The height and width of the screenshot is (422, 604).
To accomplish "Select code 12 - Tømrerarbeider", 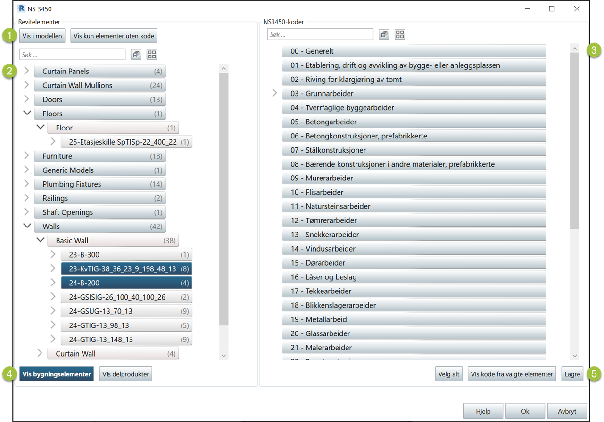I will (414, 220).
